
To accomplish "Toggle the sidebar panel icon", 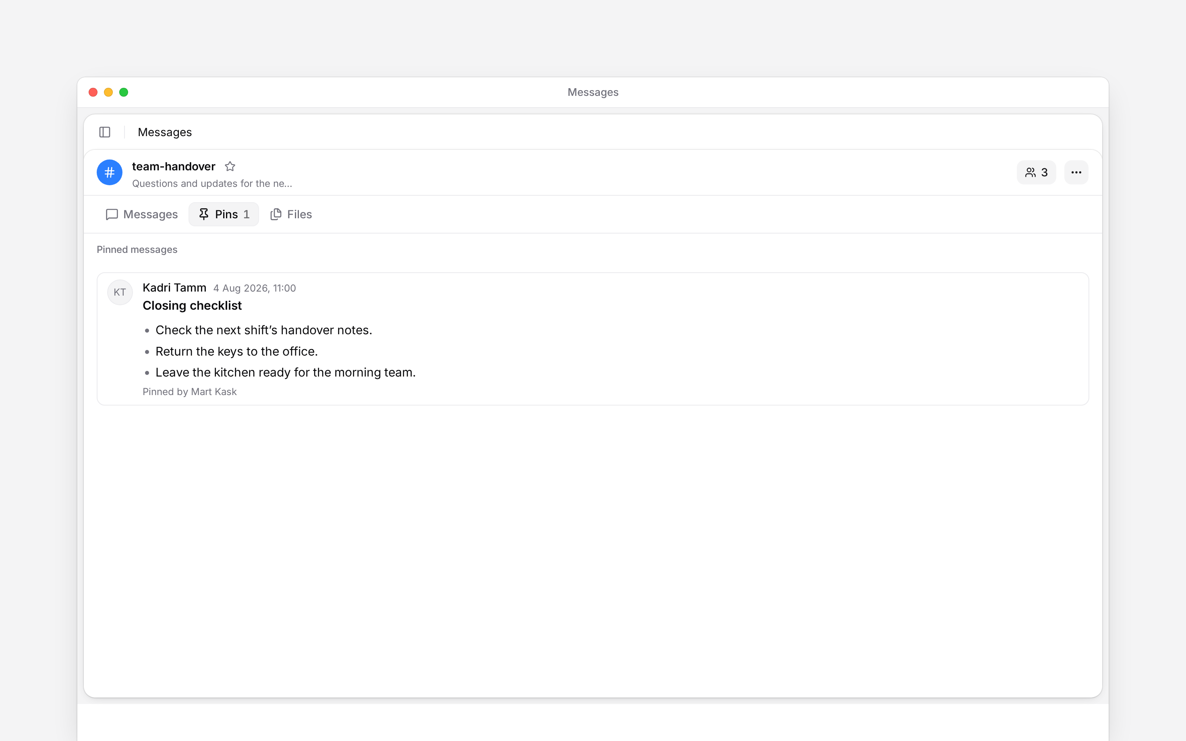I will point(104,132).
